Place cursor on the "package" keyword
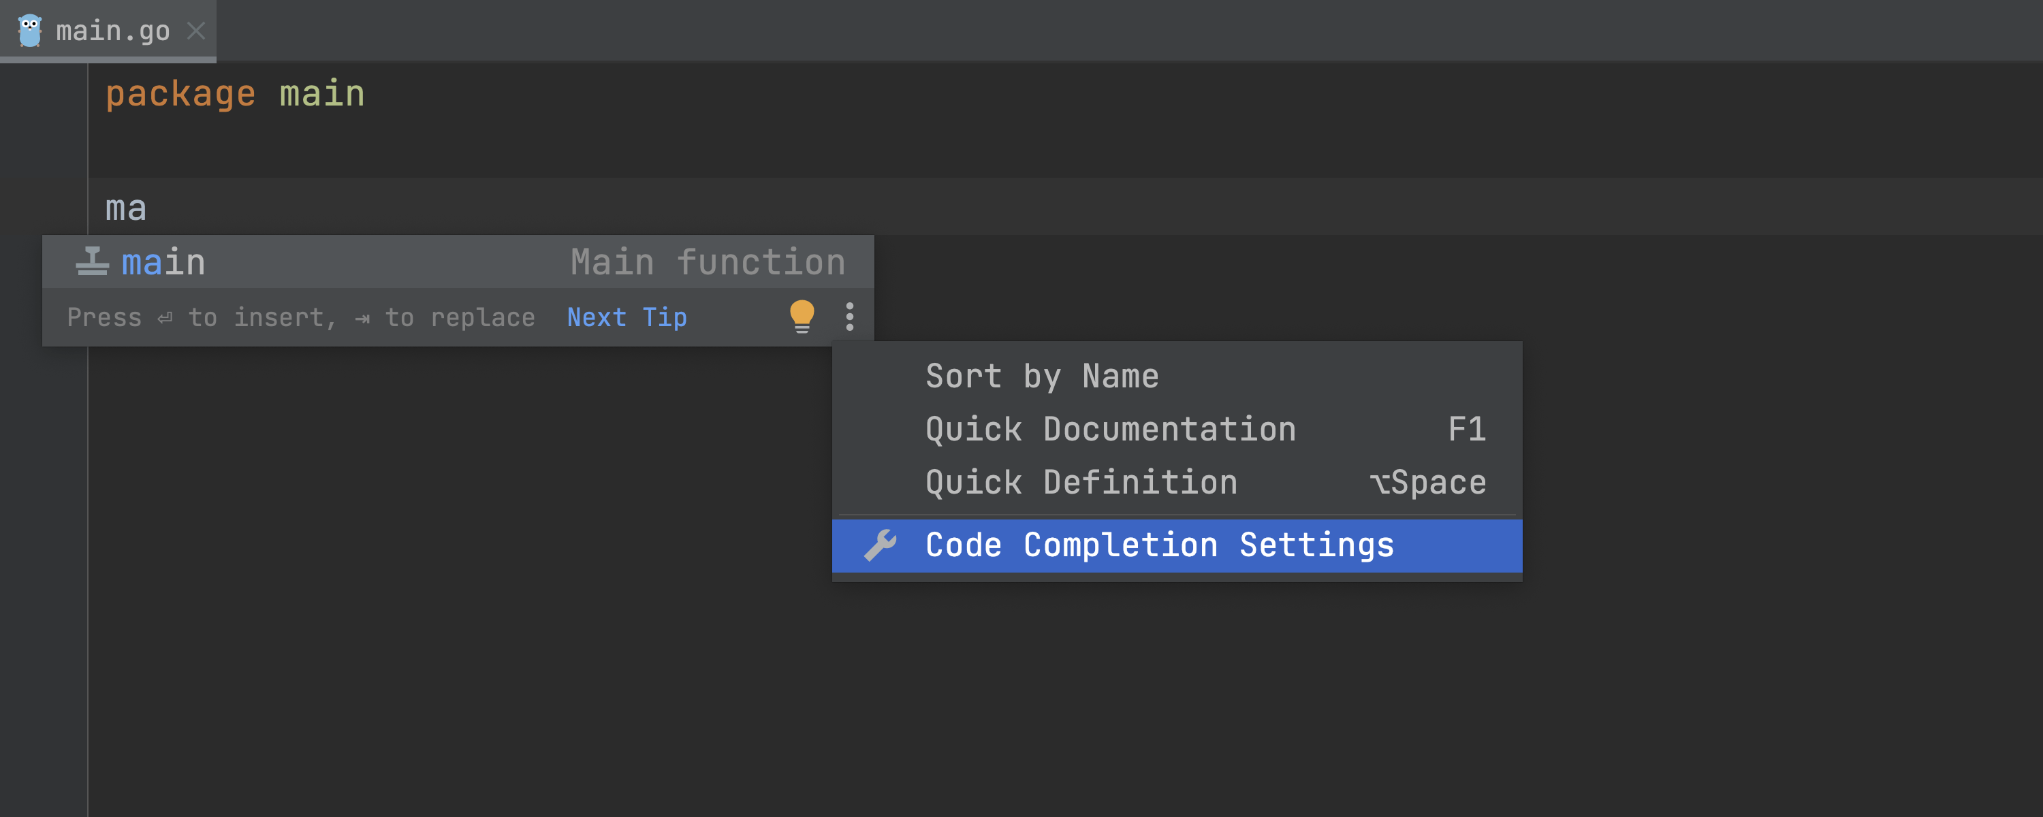 180,95
